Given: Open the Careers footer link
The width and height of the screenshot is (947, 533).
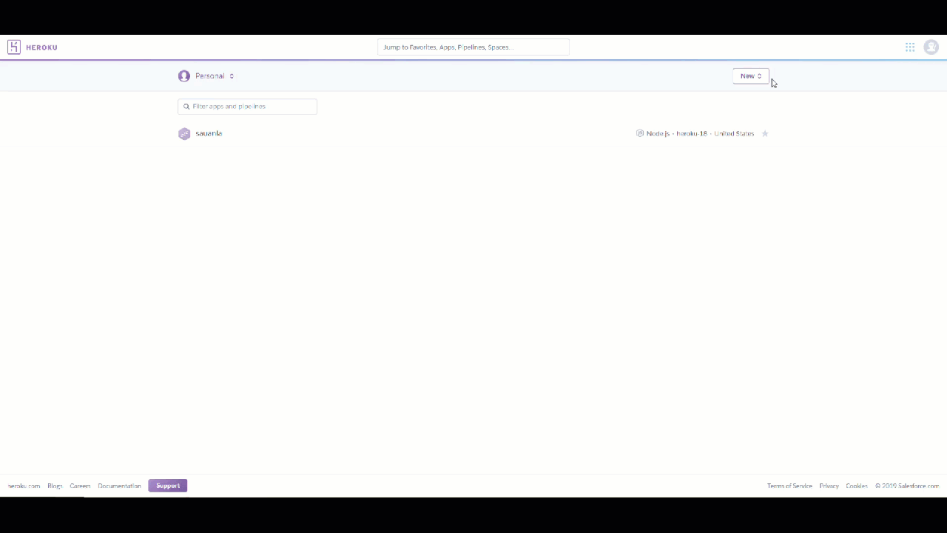Looking at the screenshot, I should 80,486.
